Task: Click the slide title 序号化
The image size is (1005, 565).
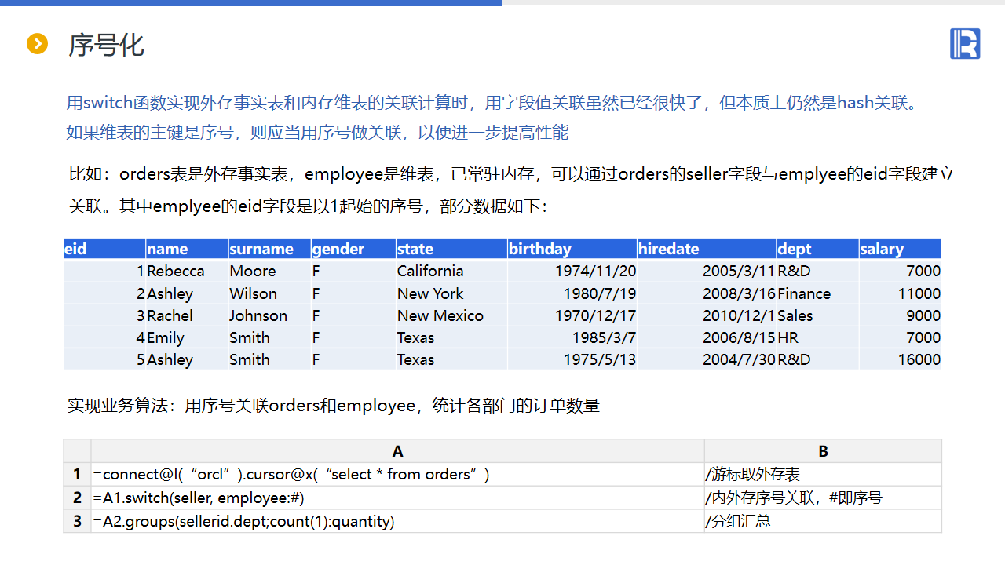Action: (106, 45)
